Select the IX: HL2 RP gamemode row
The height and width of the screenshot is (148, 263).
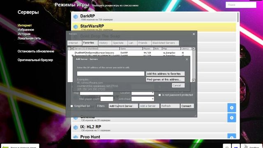[x=154, y=127]
